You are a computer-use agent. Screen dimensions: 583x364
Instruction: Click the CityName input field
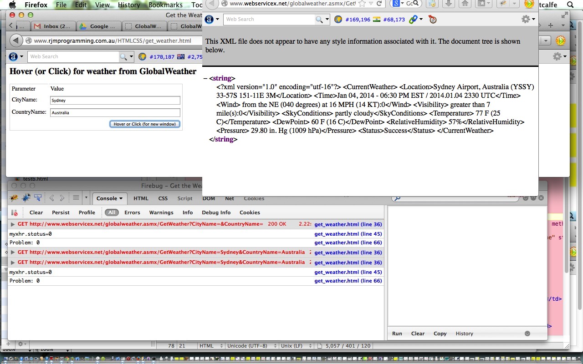[x=115, y=101]
